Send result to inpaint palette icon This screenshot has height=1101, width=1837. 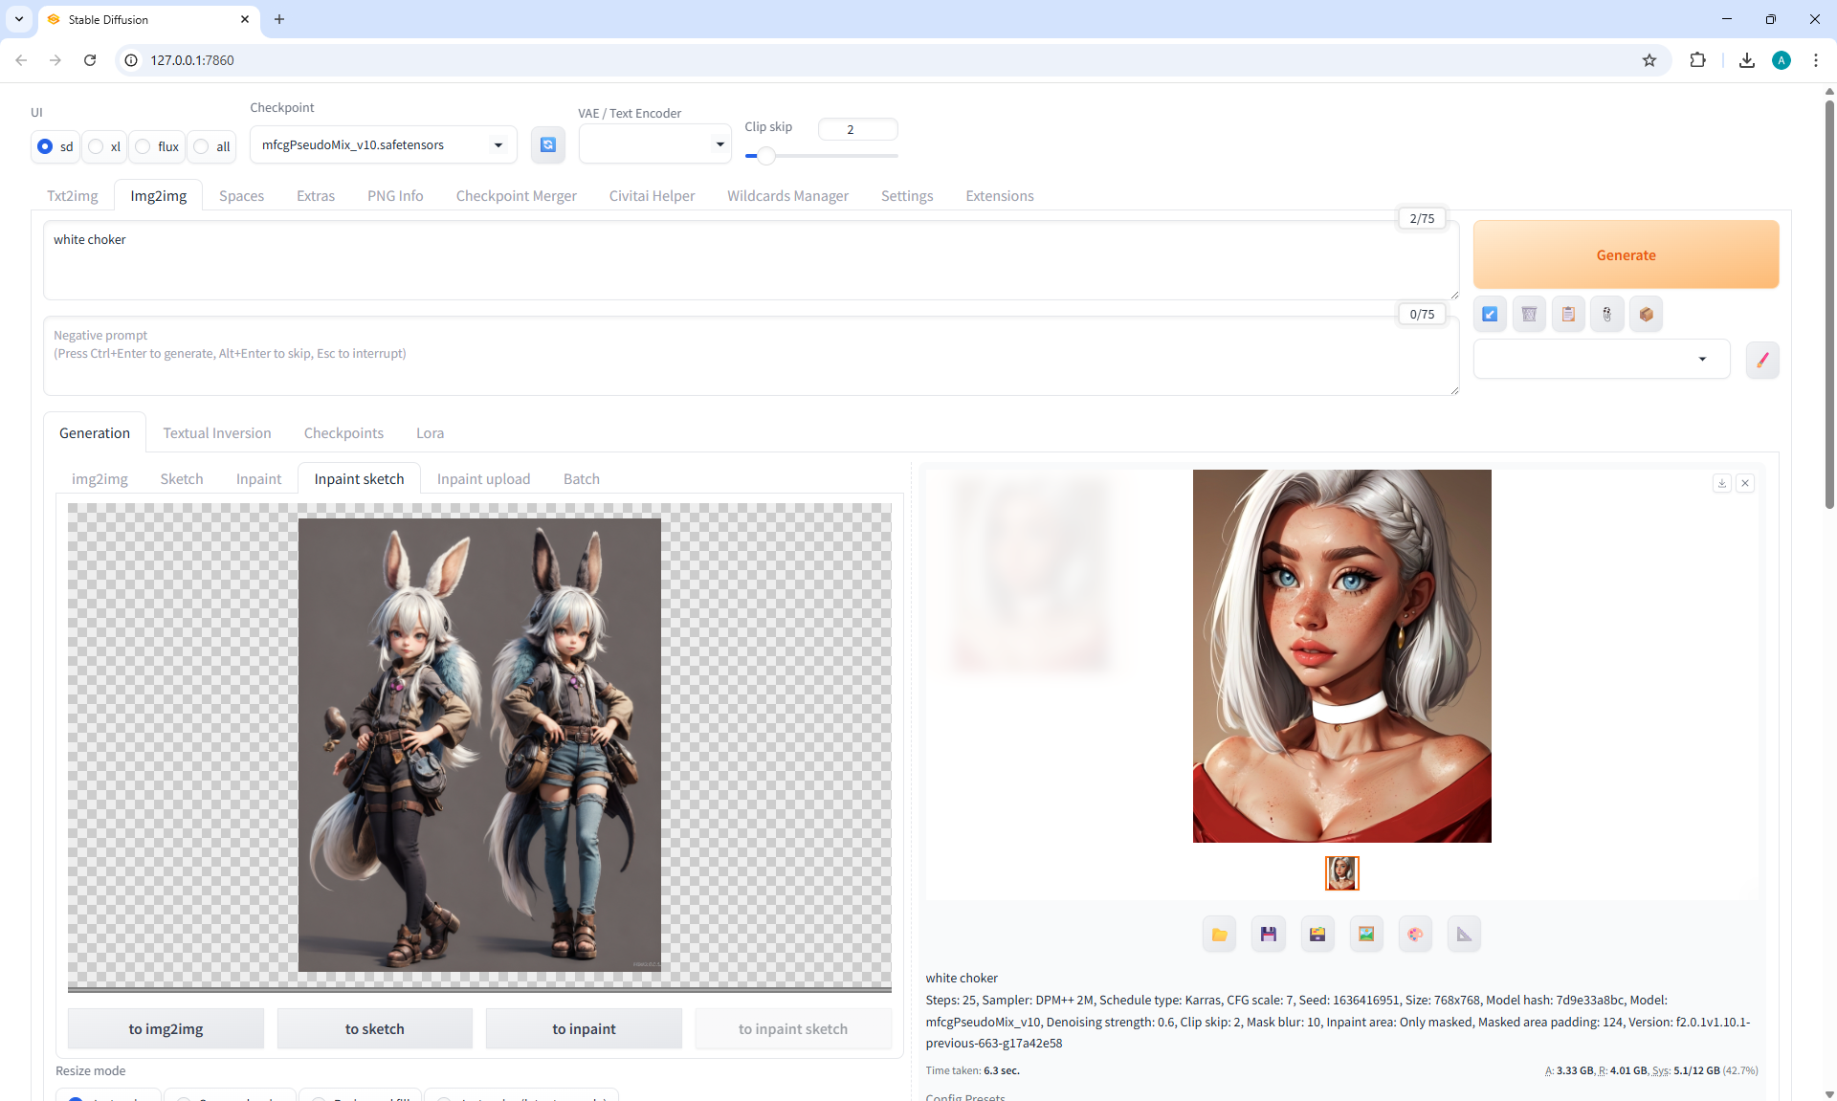click(x=1414, y=935)
